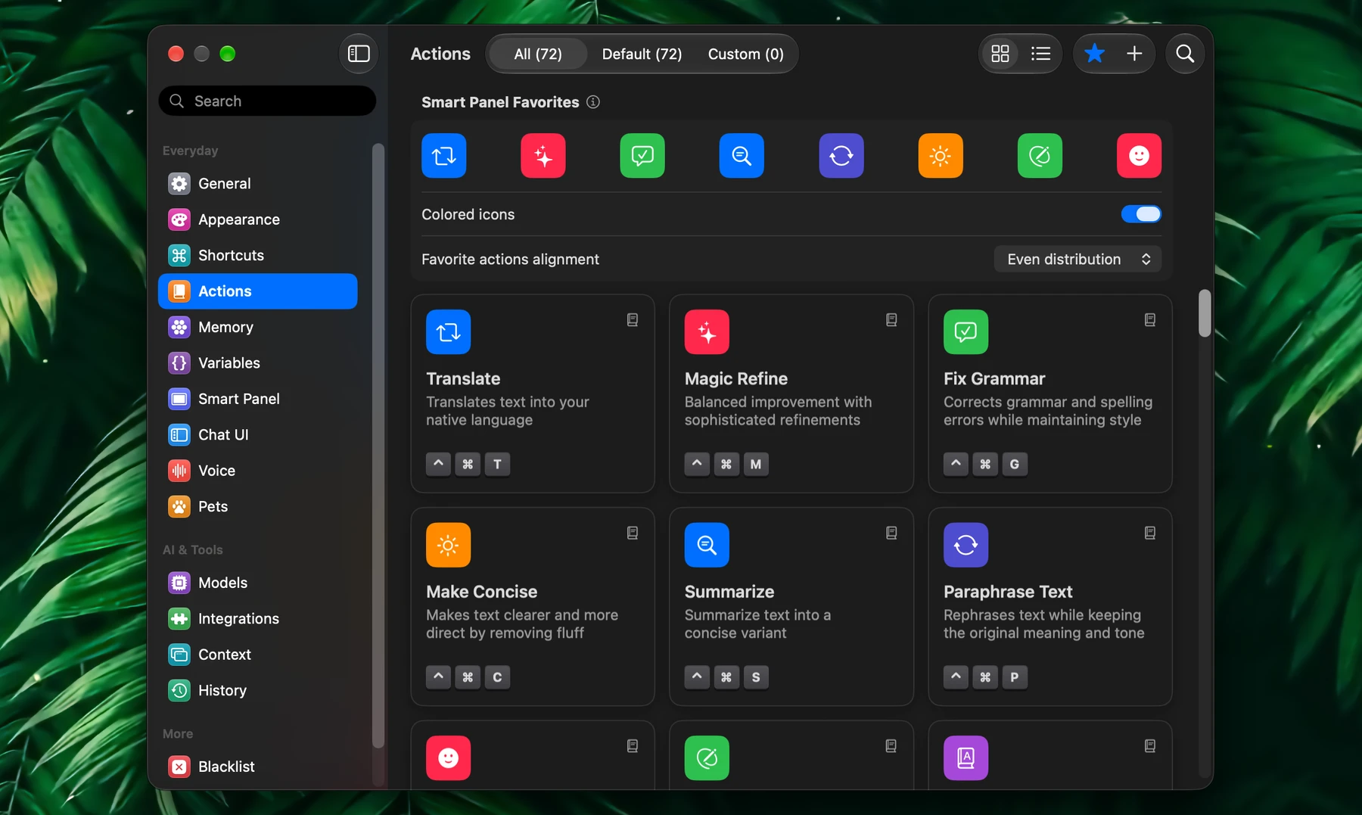Viewport: 1362px width, 815px height.
Task: Open Variables settings in sidebar
Action: (x=257, y=363)
